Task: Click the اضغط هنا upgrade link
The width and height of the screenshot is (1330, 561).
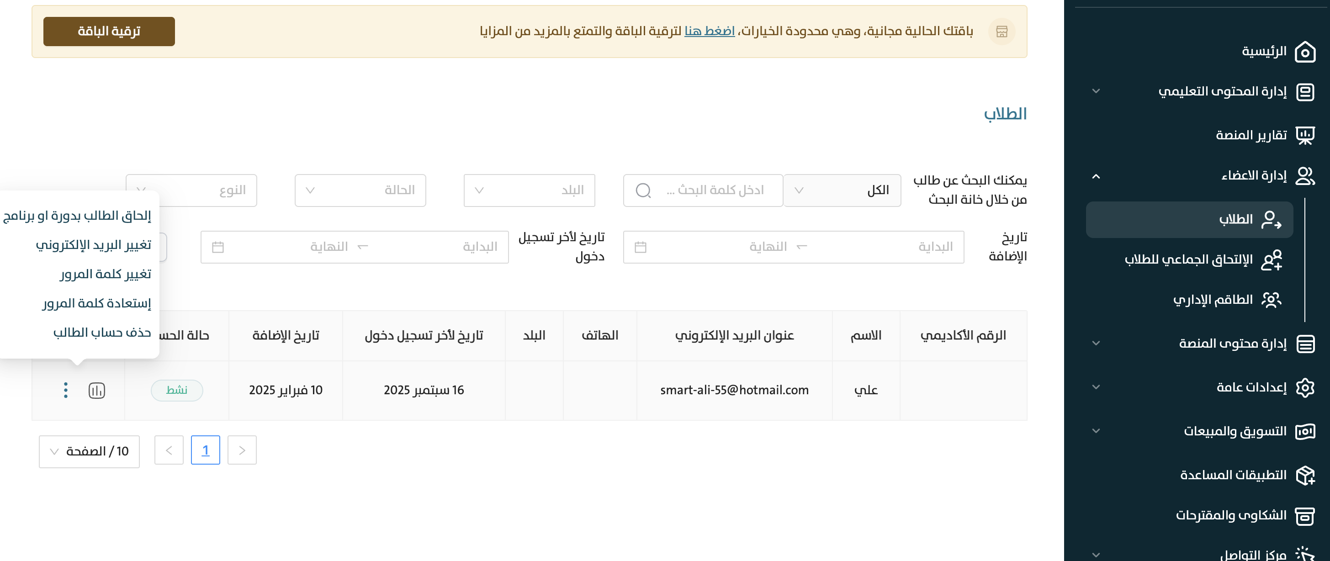Action: pos(709,32)
